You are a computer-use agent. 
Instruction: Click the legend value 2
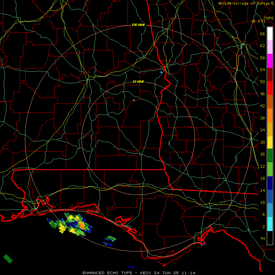tap(264, 227)
